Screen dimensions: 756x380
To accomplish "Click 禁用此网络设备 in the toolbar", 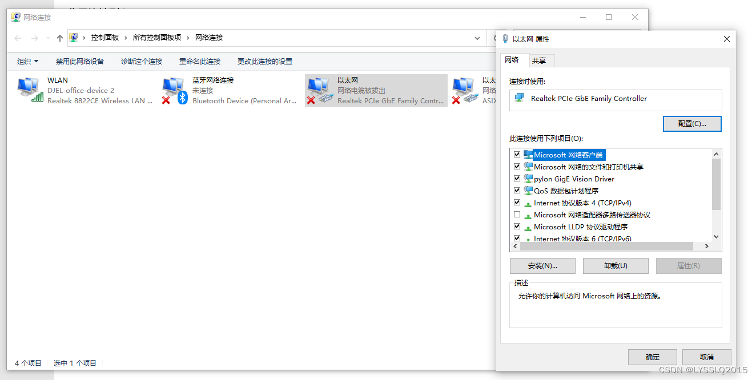I will 80,61.
